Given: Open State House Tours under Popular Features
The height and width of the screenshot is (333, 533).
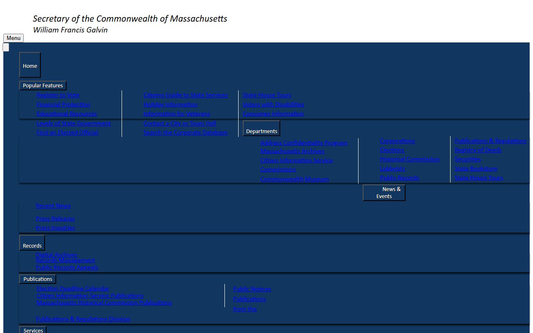Looking at the screenshot, I should [267, 95].
